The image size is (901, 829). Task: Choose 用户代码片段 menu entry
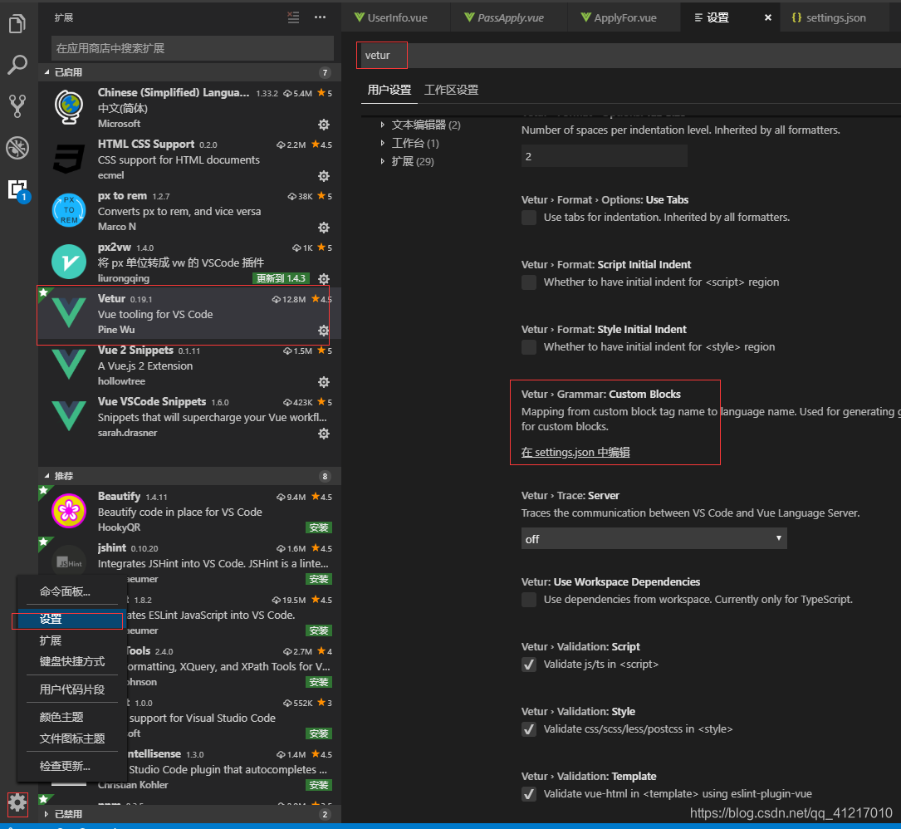tap(71, 689)
